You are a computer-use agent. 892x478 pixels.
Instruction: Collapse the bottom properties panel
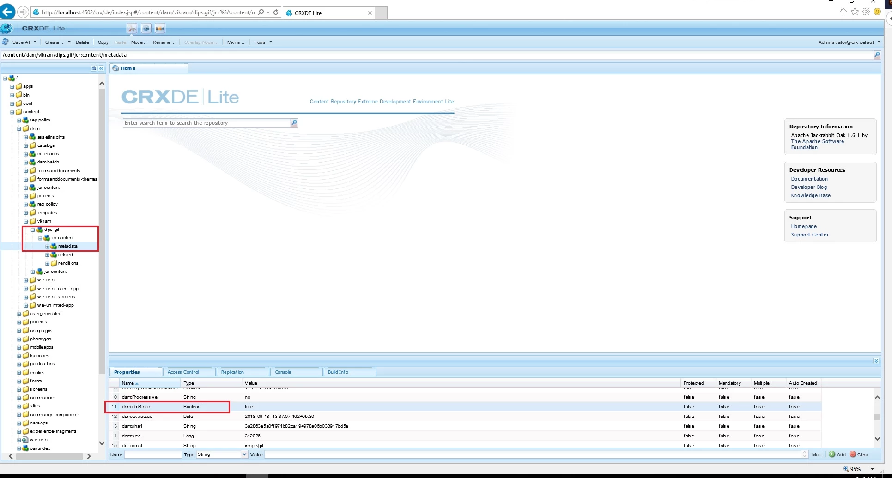coord(876,361)
